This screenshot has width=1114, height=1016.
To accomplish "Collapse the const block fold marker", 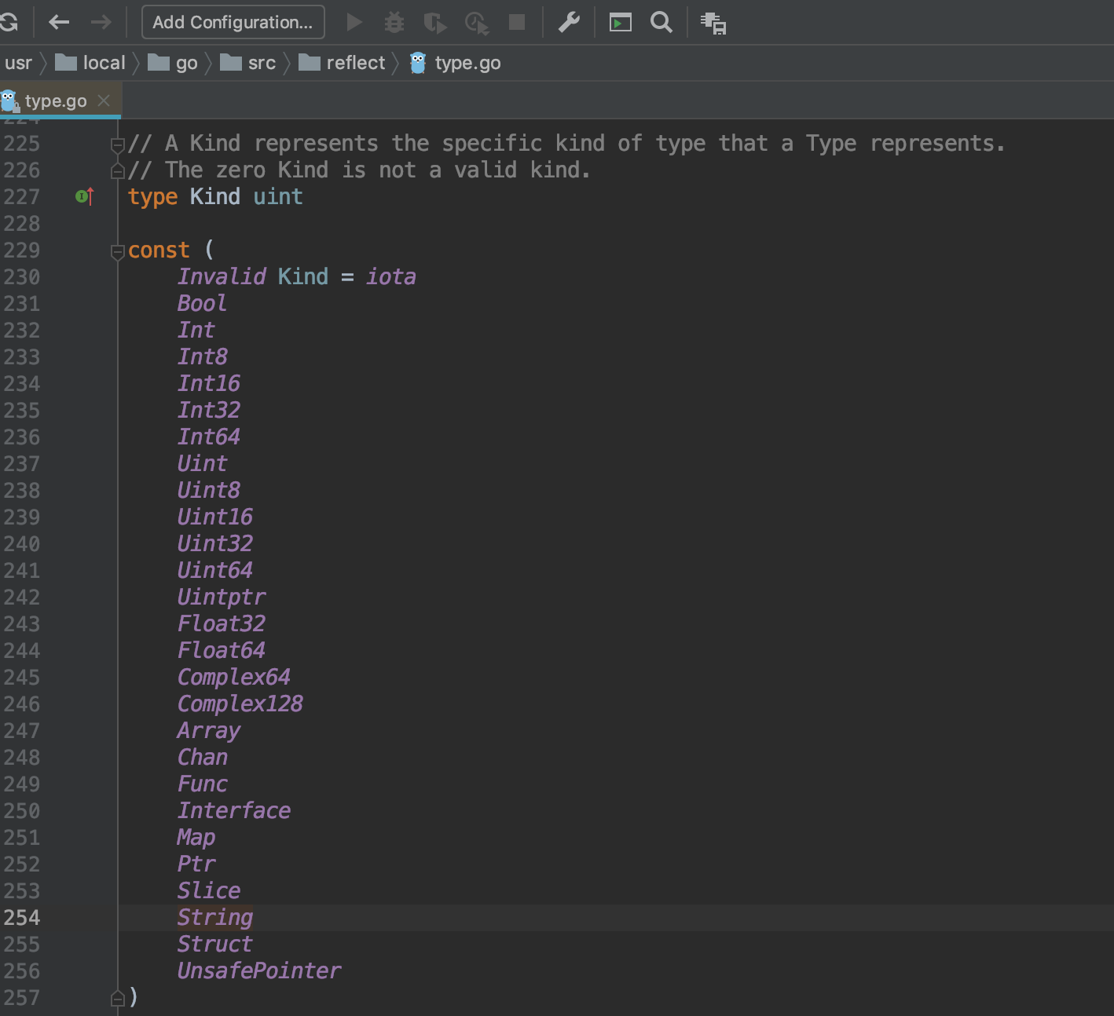I will [x=118, y=251].
